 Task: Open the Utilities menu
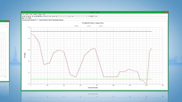tap(40, 14)
